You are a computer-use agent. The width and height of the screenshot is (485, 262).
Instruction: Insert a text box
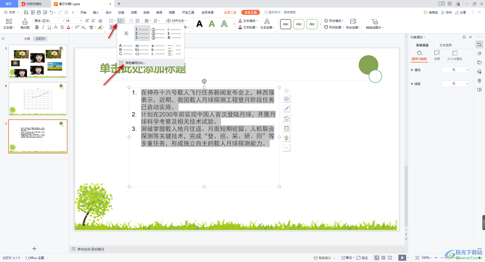pyautogui.click(x=9, y=24)
